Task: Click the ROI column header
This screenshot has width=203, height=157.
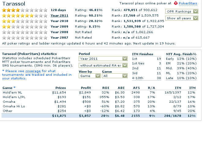Action: (106, 88)
